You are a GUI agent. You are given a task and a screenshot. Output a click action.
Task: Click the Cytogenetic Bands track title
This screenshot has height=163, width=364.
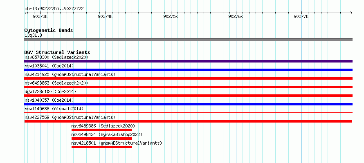pyautogui.click(x=49, y=30)
